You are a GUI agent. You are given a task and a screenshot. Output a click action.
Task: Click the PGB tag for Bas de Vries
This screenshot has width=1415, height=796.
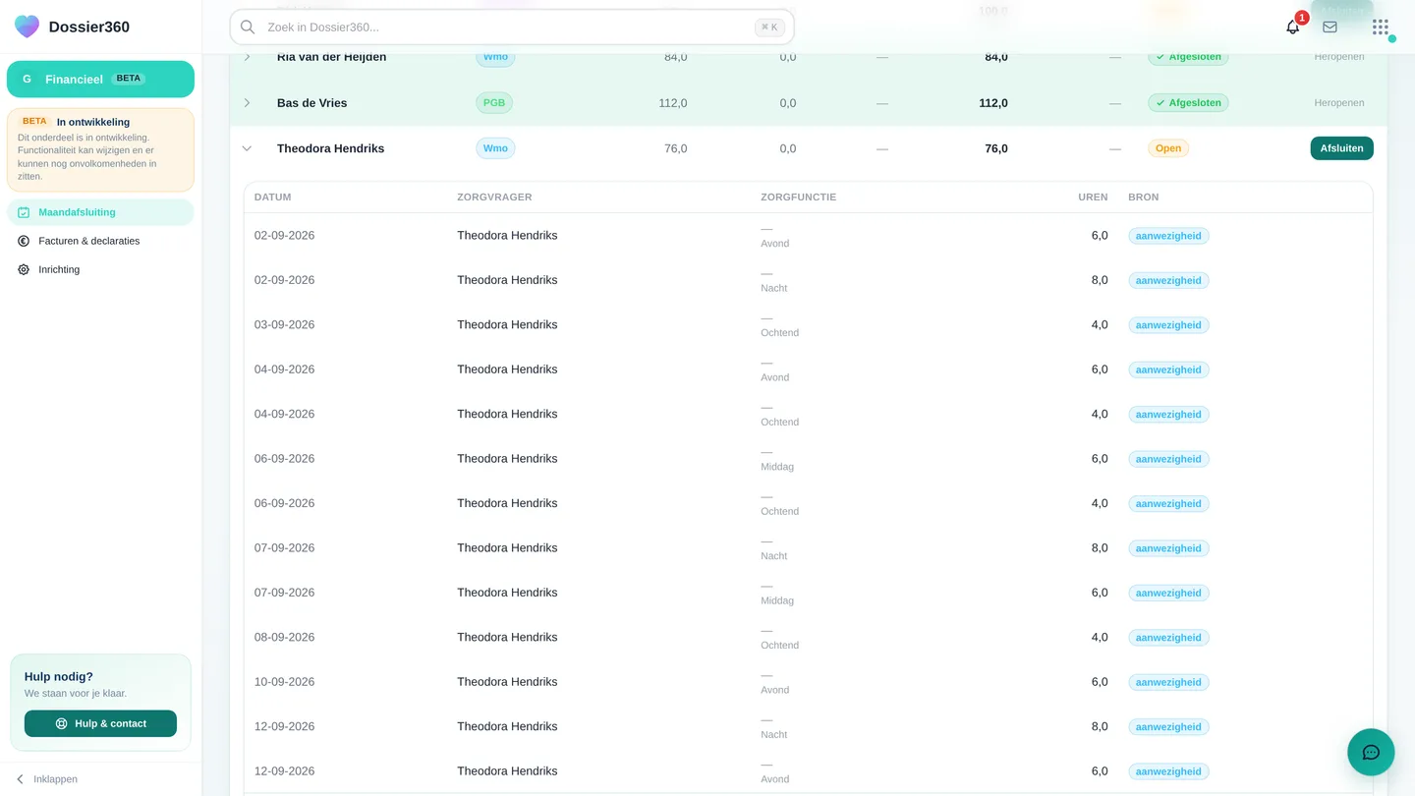pos(494,102)
